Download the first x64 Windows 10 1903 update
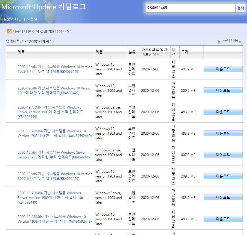Image resolution: width=247 pixels, height=235 pixels. 223,69
